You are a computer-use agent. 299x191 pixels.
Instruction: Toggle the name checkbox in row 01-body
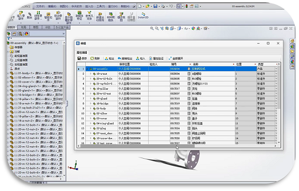point(189,108)
